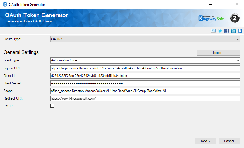Open the Facebook icon link
244x148 pixels.
(226, 31)
